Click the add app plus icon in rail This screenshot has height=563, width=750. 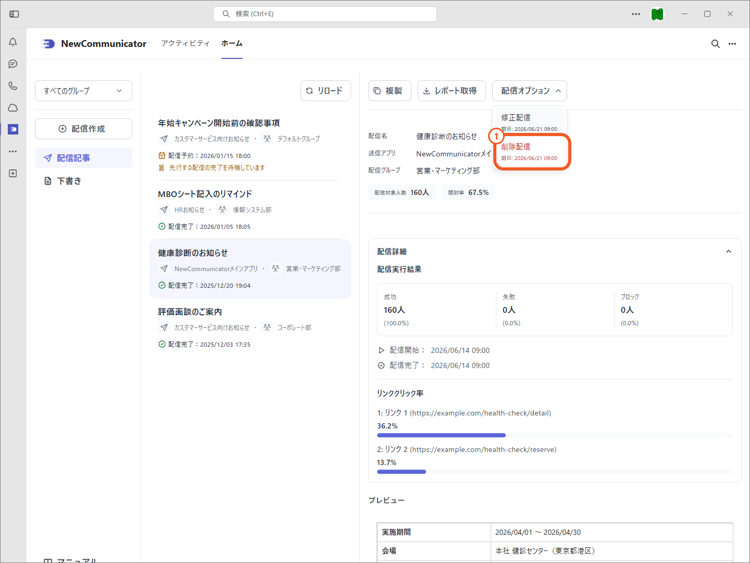click(13, 173)
